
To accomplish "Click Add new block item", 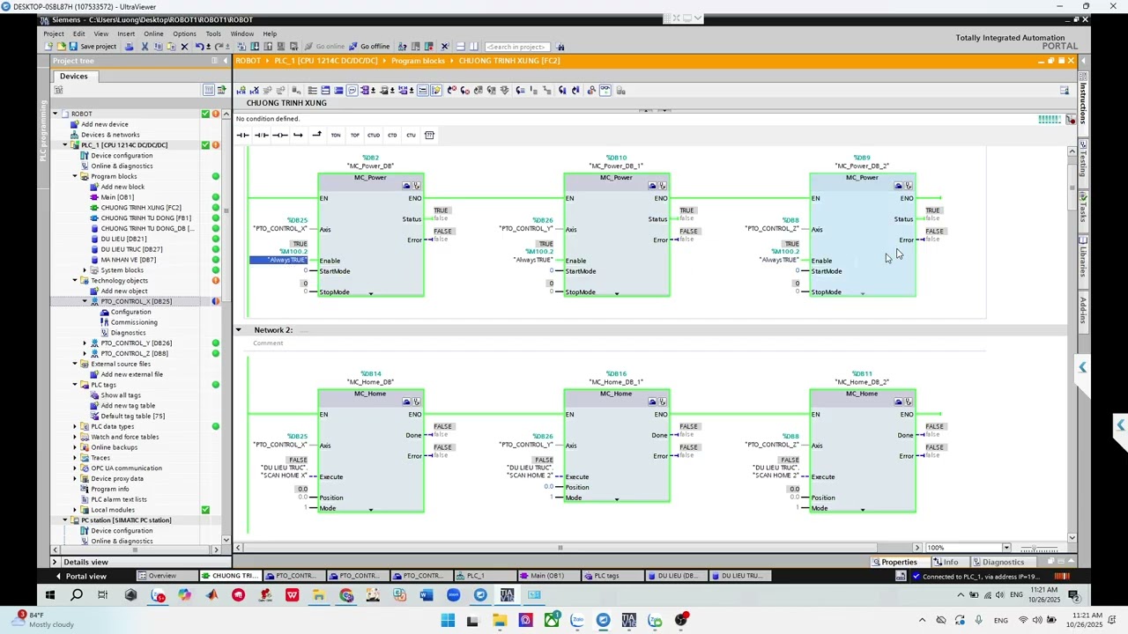I will [122, 187].
